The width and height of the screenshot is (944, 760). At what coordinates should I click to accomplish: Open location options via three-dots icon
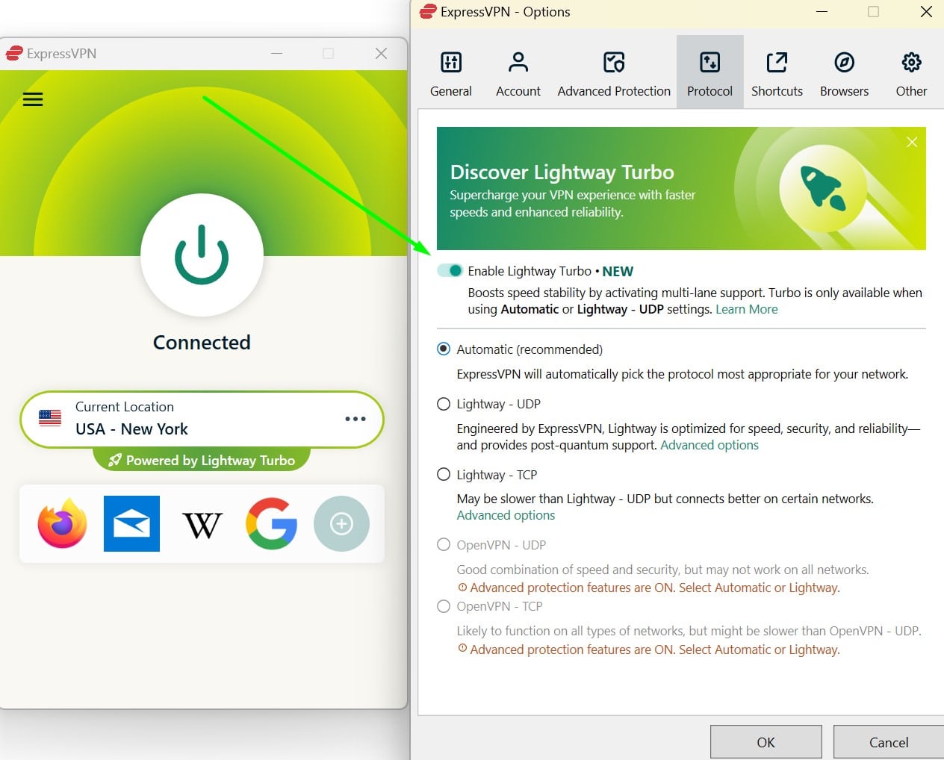pos(355,419)
